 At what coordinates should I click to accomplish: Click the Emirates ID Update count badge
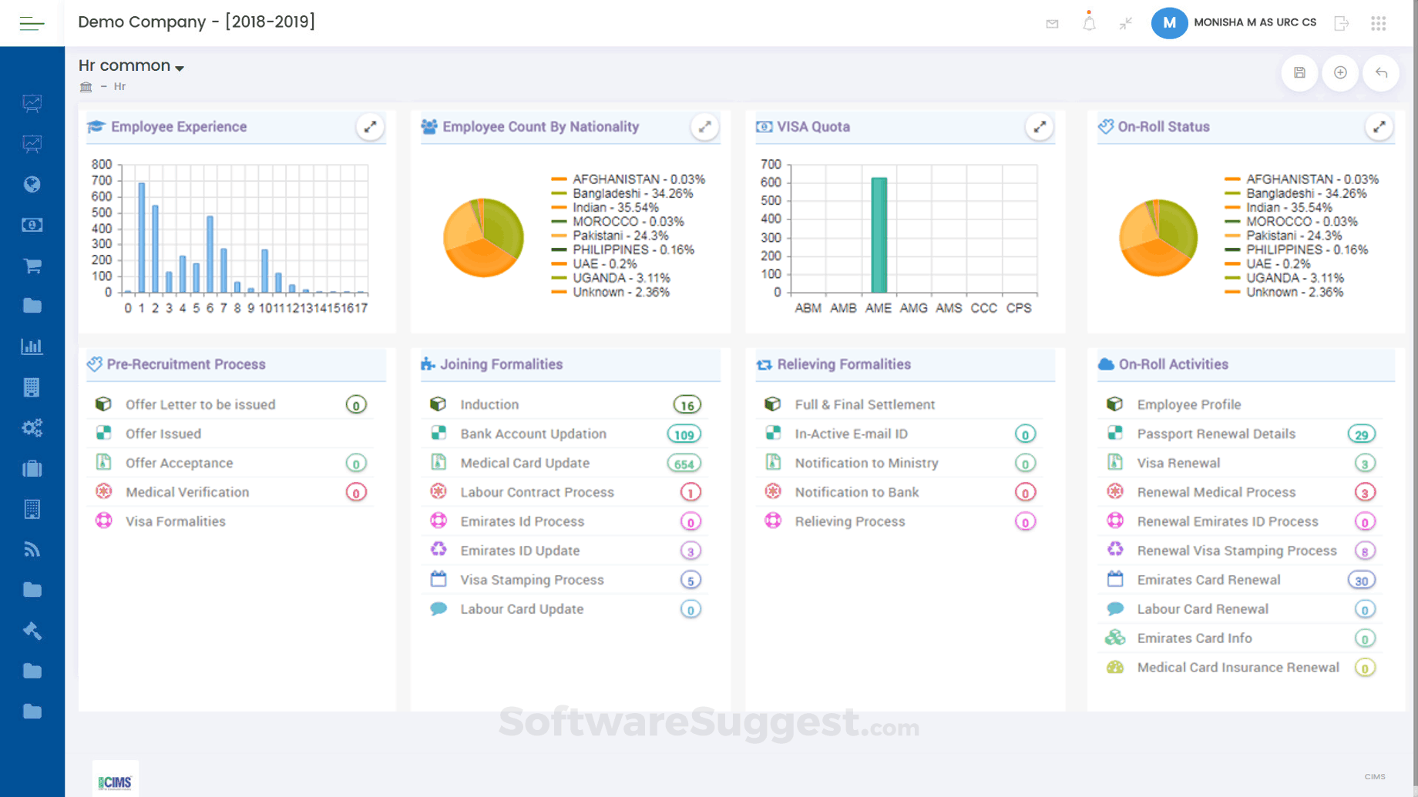coord(691,551)
